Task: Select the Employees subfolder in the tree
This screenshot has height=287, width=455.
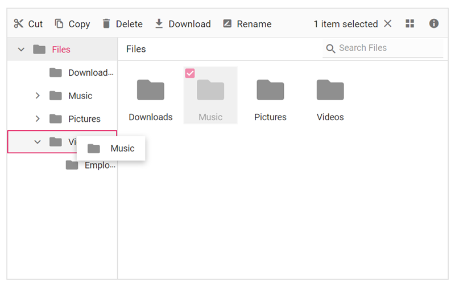Action: pos(99,165)
